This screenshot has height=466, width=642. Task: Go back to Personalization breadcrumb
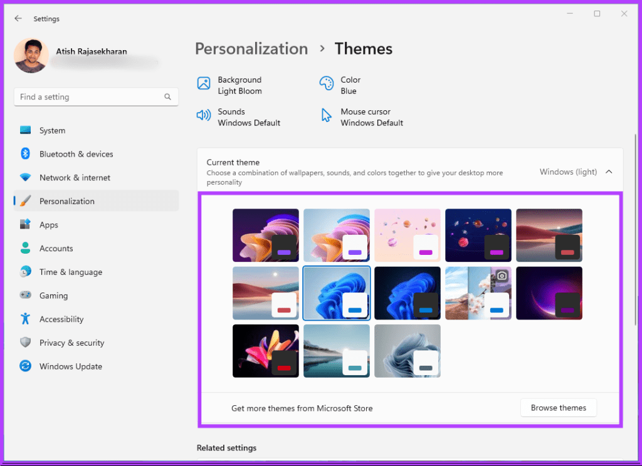(251, 49)
